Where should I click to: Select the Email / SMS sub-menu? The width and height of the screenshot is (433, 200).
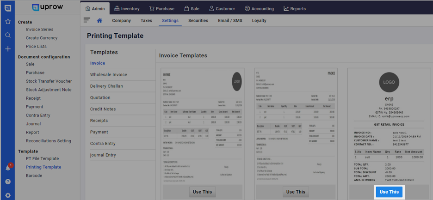point(230,20)
